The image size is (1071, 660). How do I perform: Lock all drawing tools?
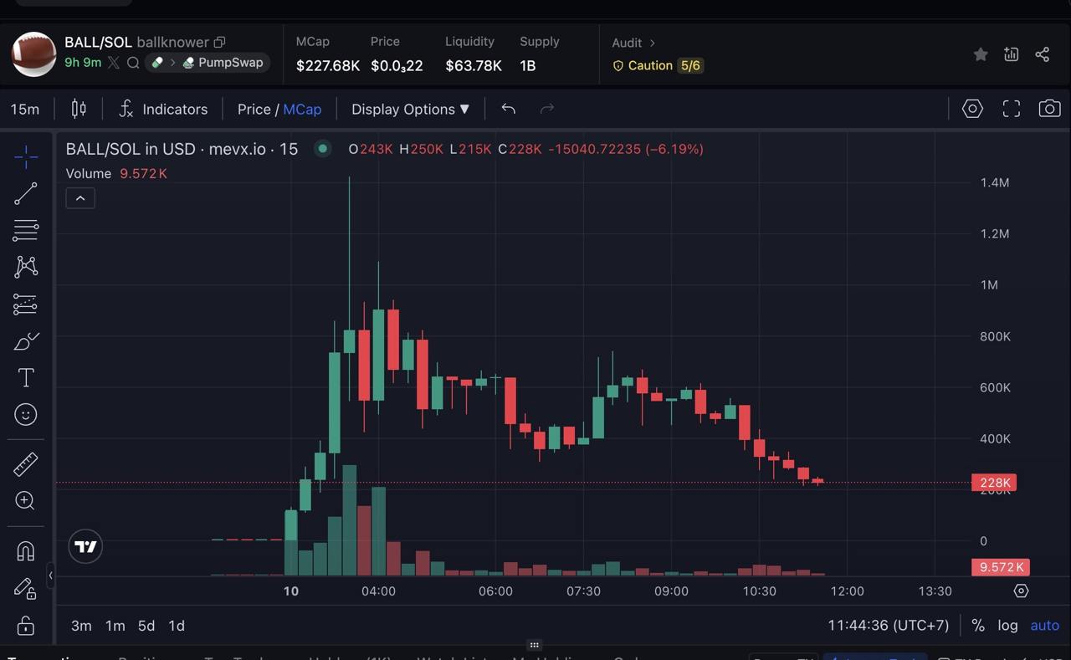pyautogui.click(x=26, y=626)
